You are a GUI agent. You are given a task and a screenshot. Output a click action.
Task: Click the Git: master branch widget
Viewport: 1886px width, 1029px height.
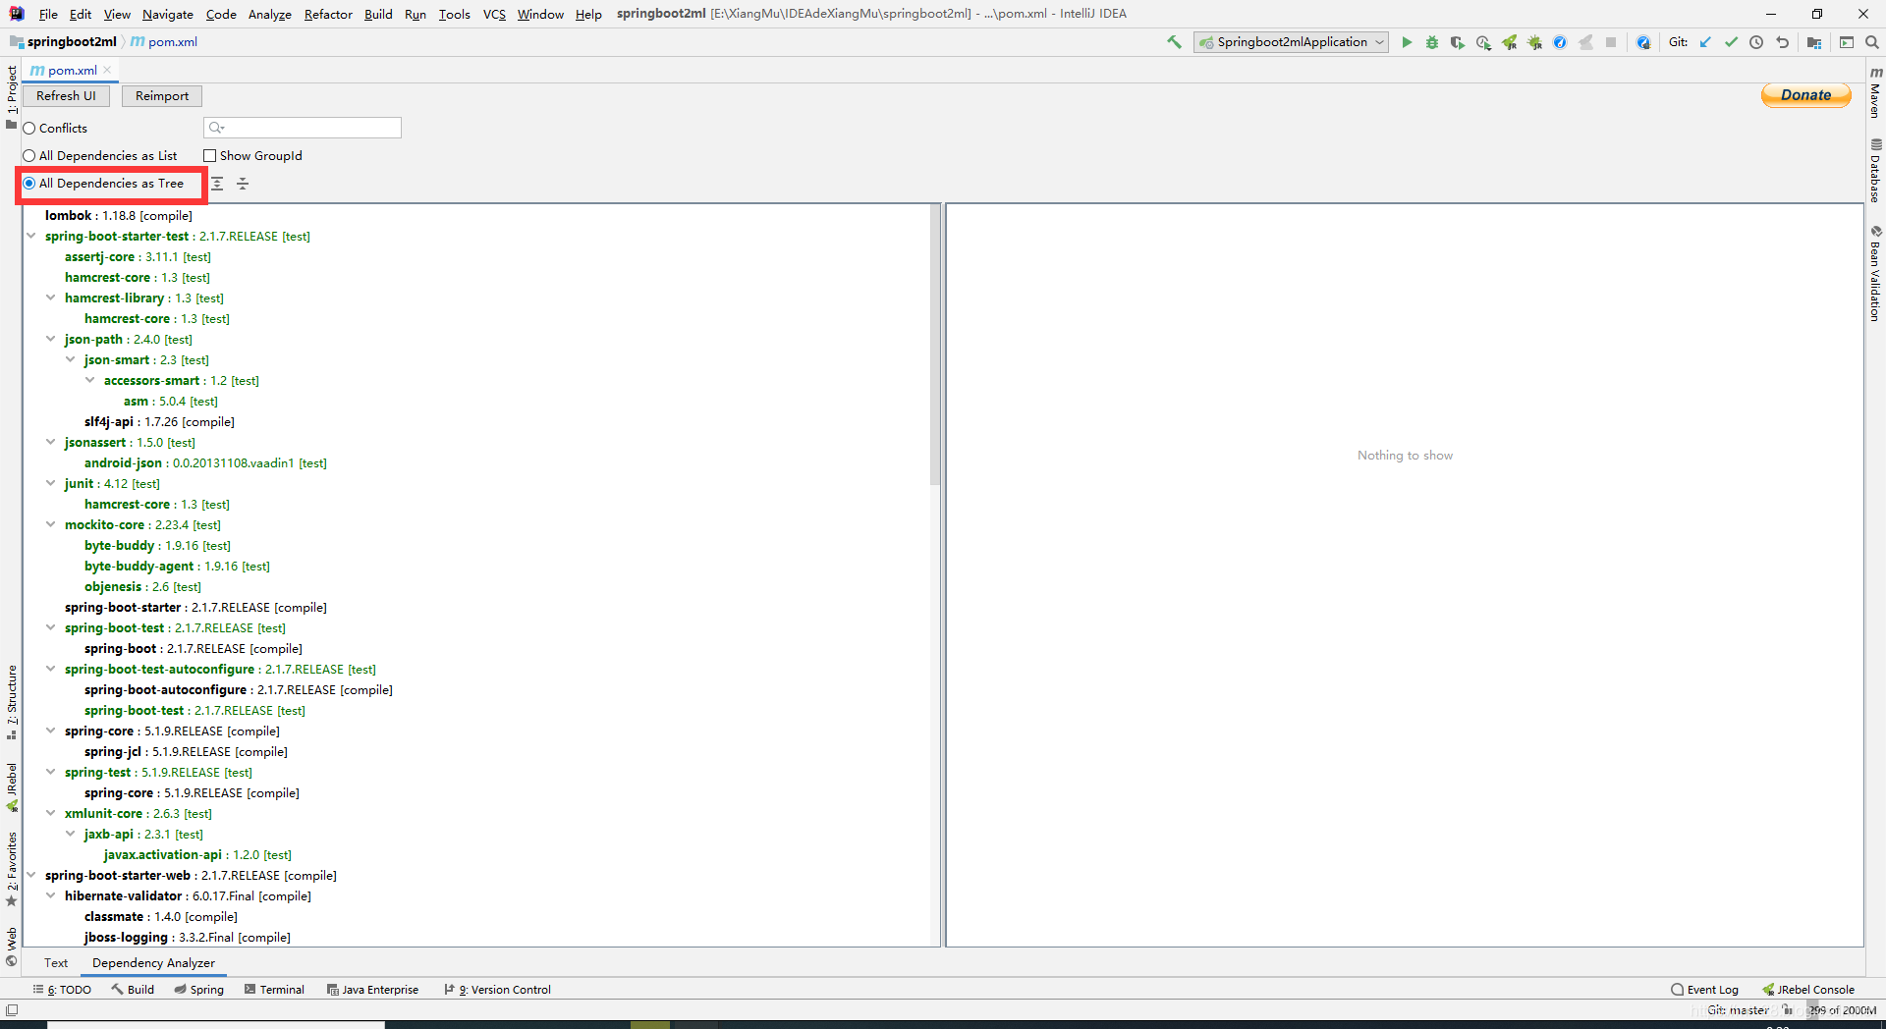tap(1738, 1010)
